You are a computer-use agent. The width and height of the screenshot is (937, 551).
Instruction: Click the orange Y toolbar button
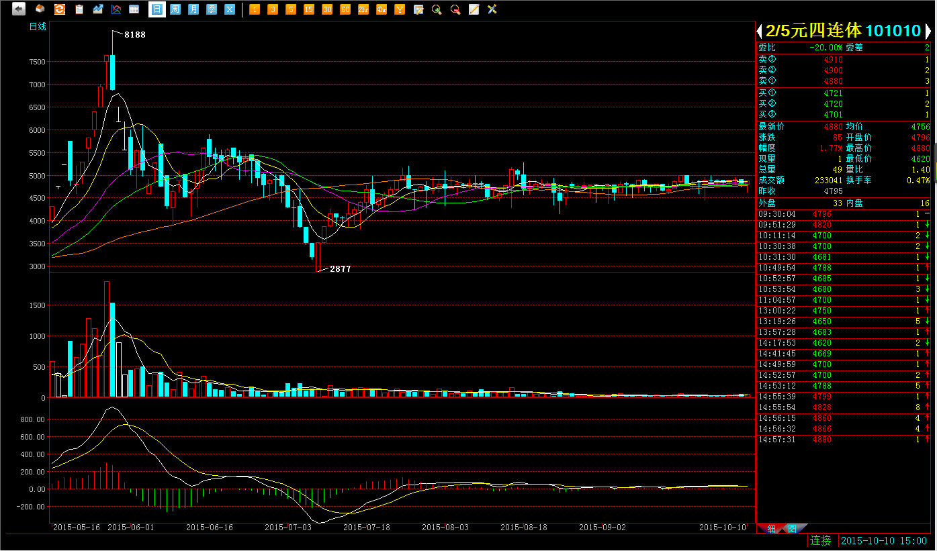click(400, 9)
